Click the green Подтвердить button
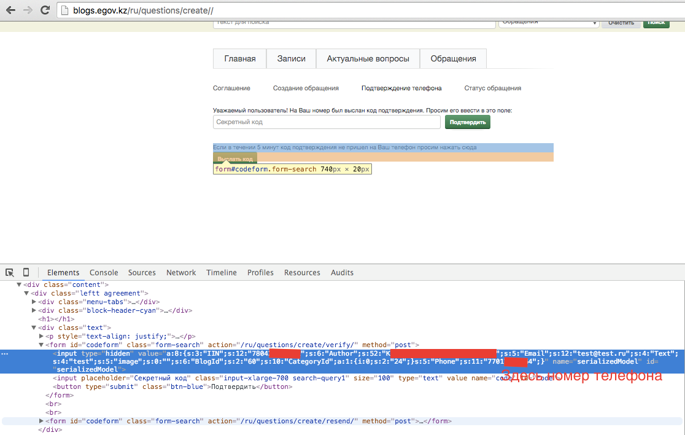This screenshot has width=685, height=435. [x=468, y=122]
